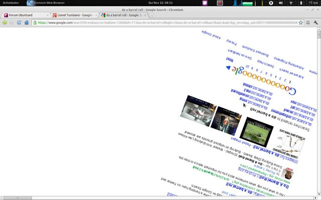Image resolution: width=321 pixels, height=200 pixels.
Task: Click the rotated Advanced search link
Action: pyautogui.click(x=292, y=73)
